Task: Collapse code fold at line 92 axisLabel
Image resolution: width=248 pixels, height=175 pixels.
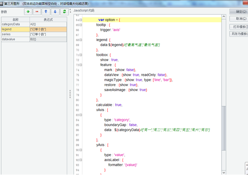Action: 81,160
